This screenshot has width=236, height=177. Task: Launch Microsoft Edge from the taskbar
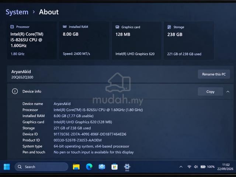pyautogui.click(x=89, y=167)
